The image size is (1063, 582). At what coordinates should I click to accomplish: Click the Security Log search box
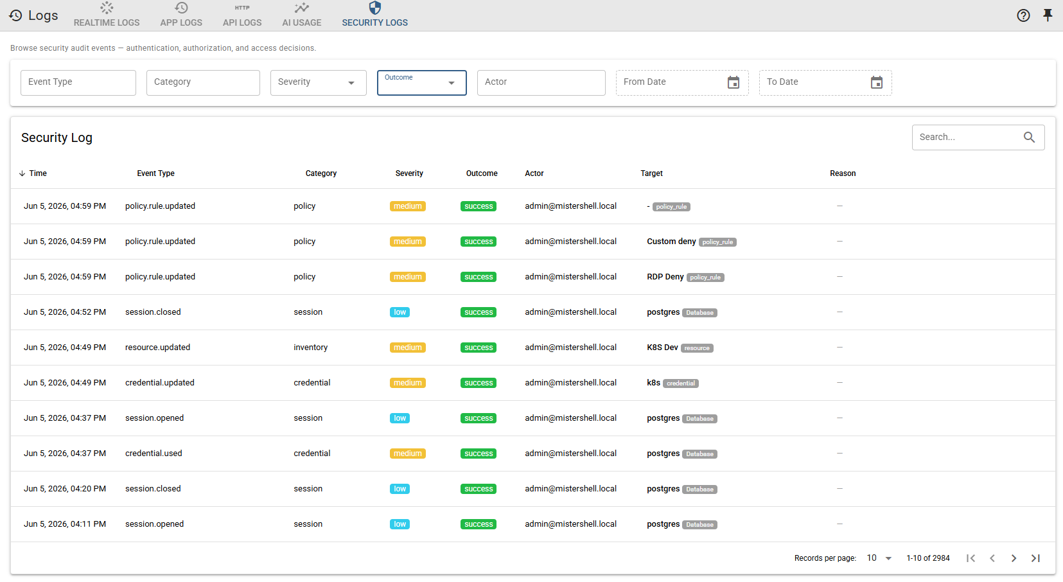[978, 137]
